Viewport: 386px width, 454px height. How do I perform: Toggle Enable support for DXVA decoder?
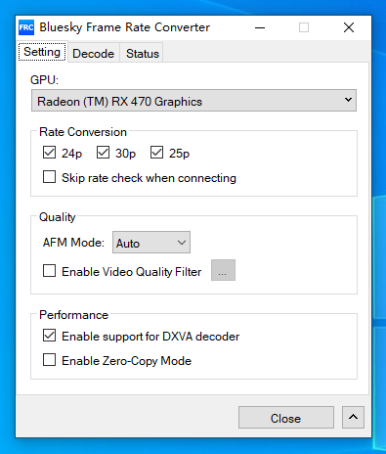pyautogui.click(x=49, y=336)
